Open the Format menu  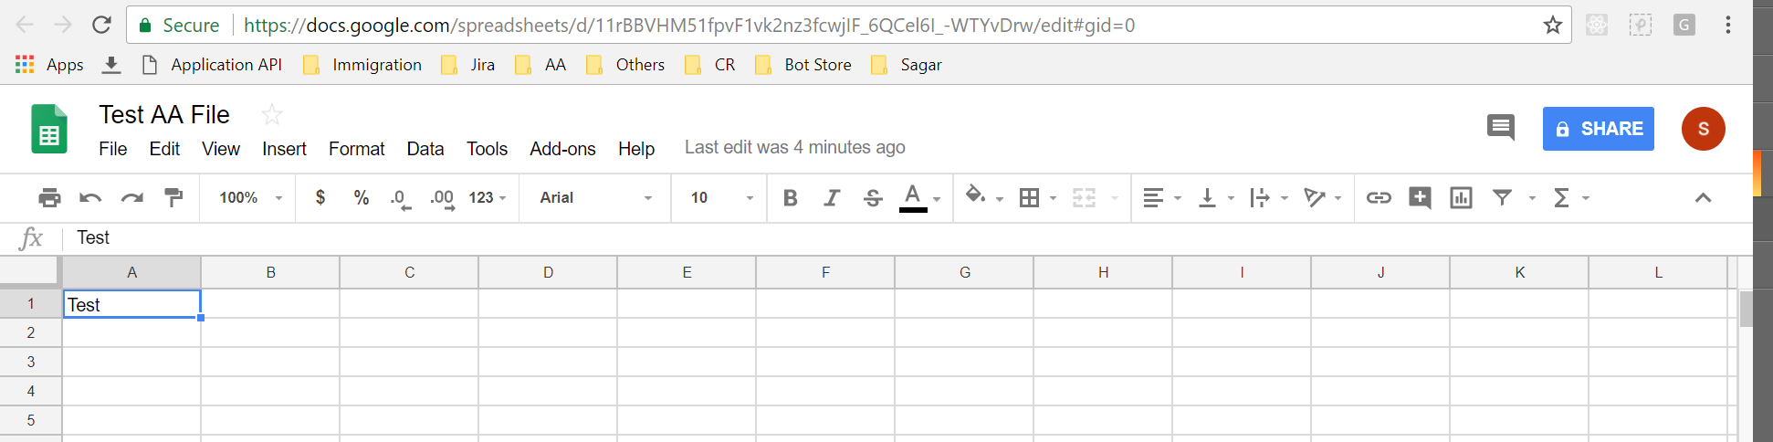click(x=356, y=149)
